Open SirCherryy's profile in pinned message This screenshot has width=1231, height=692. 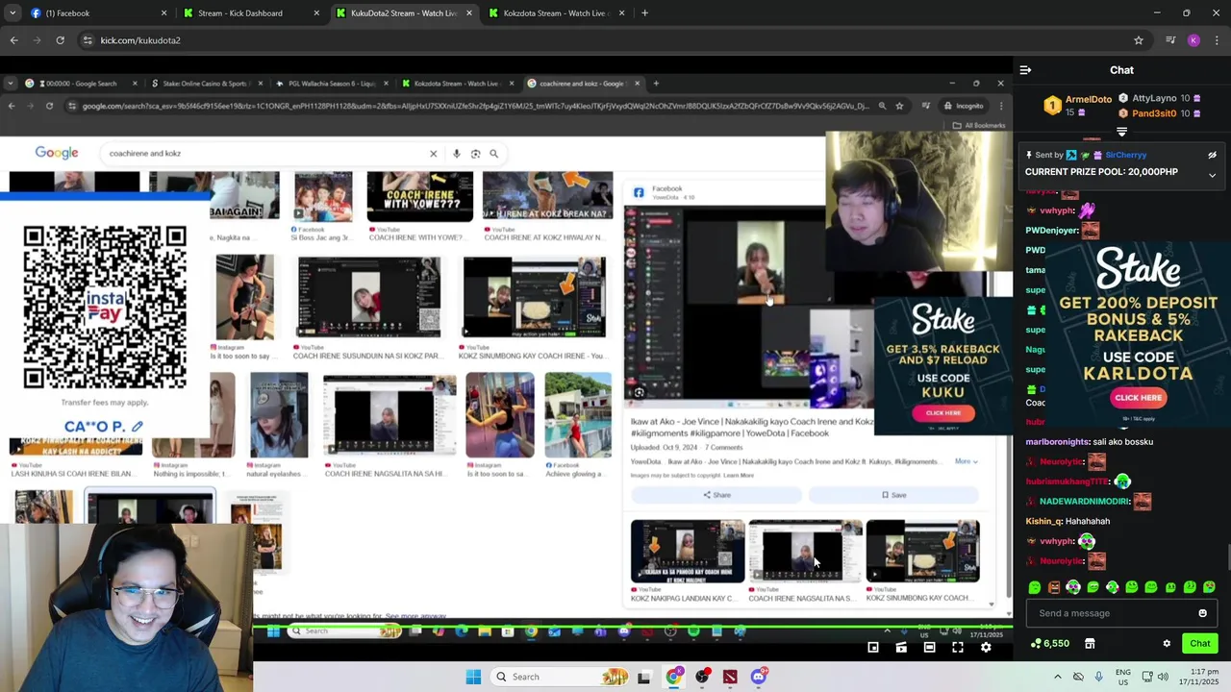click(1125, 155)
